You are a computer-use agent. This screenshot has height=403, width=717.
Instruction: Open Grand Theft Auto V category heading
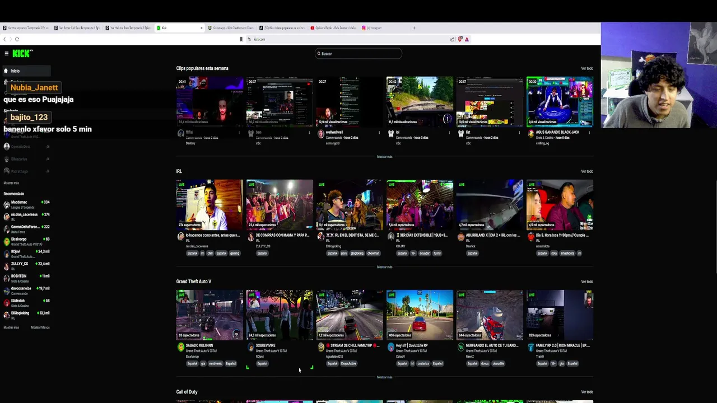[194, 282]
